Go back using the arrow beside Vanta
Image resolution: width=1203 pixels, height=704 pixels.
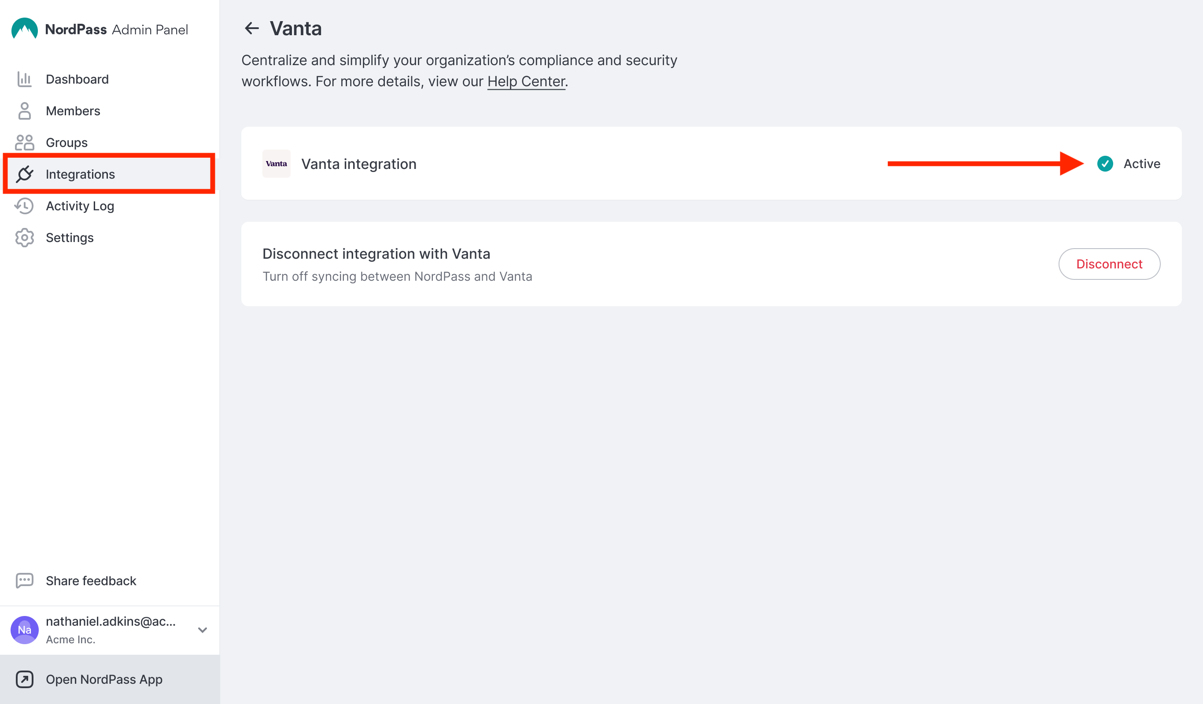click(251, 29)
